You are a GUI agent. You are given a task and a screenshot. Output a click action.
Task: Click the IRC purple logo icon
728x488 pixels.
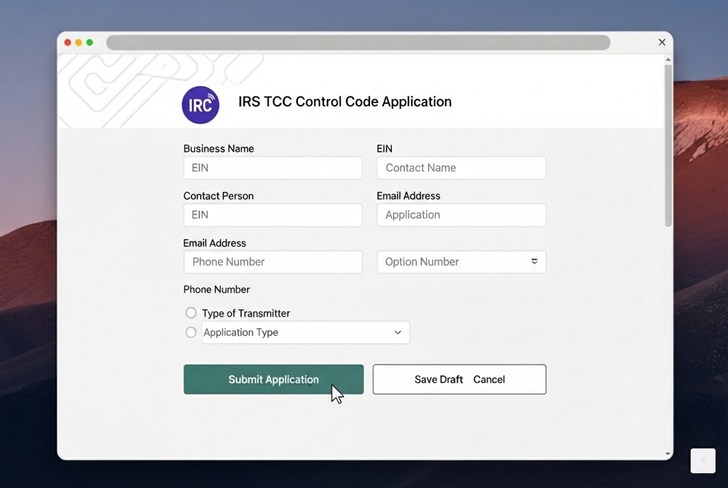click(x=200, y=105)
